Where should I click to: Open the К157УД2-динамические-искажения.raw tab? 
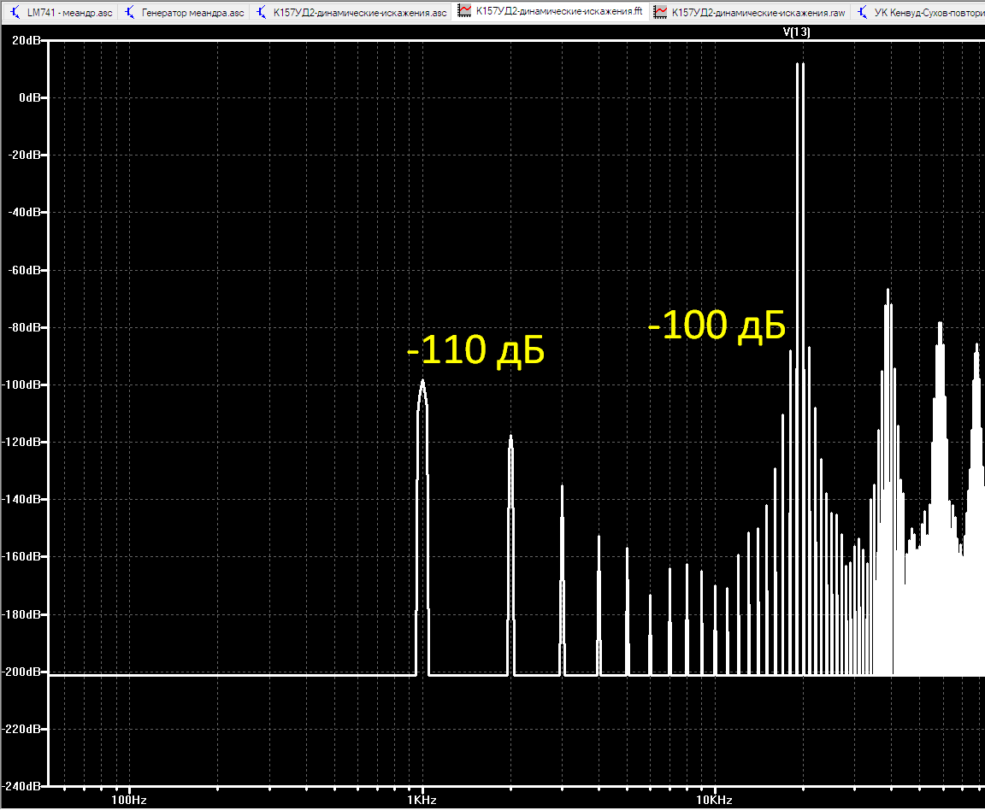coord(749,12)
